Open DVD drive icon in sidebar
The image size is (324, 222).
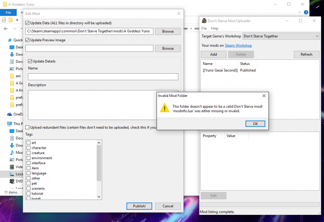pyautogui.click(x=12, y=181)
